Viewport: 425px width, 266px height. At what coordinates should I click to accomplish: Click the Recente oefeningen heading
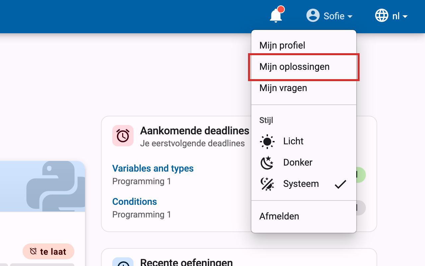pyautogui.click(x=186, y=262)
